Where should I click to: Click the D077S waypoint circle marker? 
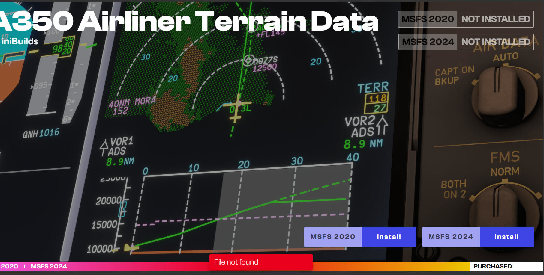pos(248,60)
